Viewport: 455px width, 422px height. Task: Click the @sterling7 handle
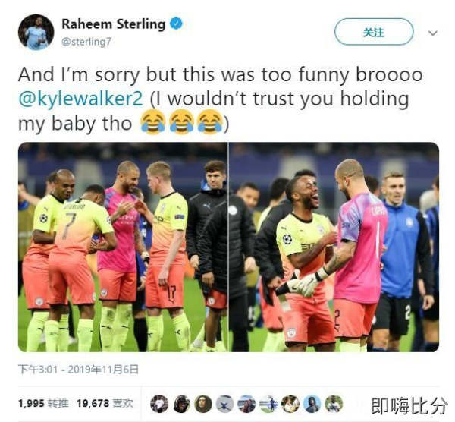pyautogui.click(x=86, y=42)
